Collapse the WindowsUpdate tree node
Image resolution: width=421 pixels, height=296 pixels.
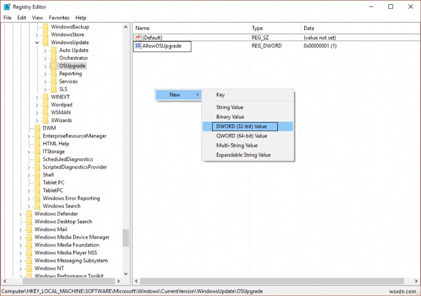37,43
